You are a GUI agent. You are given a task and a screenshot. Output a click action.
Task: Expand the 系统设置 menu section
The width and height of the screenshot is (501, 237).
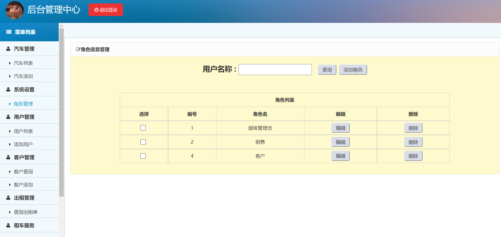click(x=29, y=90)
